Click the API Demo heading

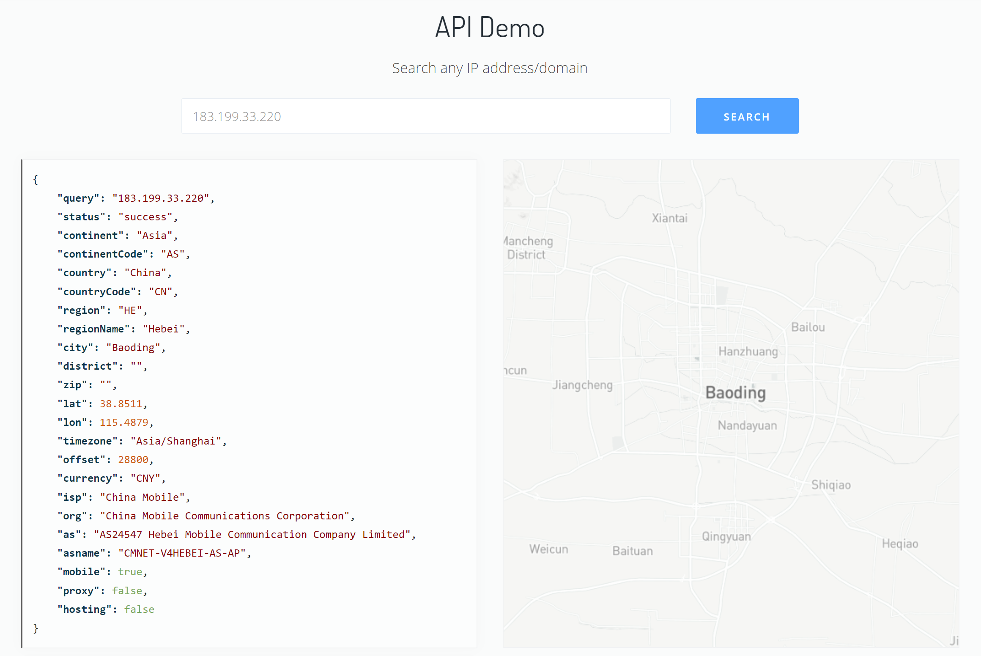pyautogui.click(x=490, y=28)
